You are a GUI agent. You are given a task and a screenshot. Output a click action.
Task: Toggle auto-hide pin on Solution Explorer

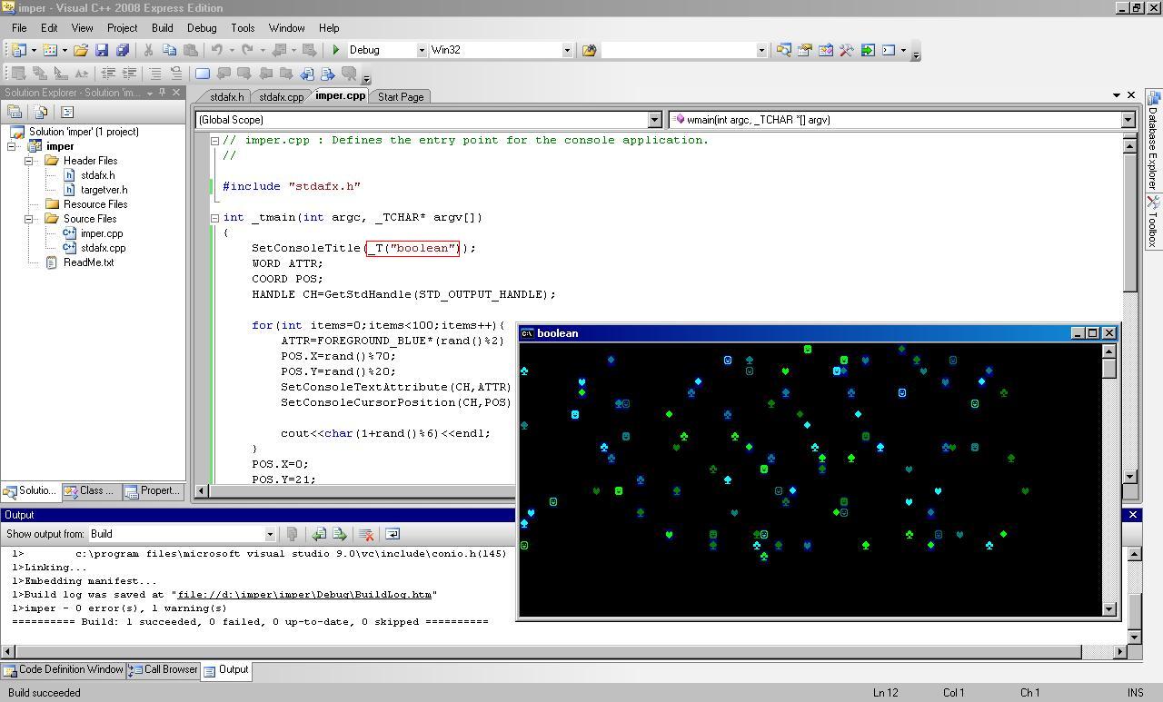[163, 93]
